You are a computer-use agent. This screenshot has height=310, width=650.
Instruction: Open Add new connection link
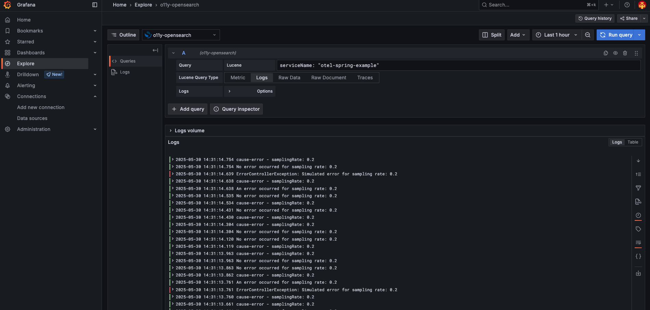[x=41, y=107]
